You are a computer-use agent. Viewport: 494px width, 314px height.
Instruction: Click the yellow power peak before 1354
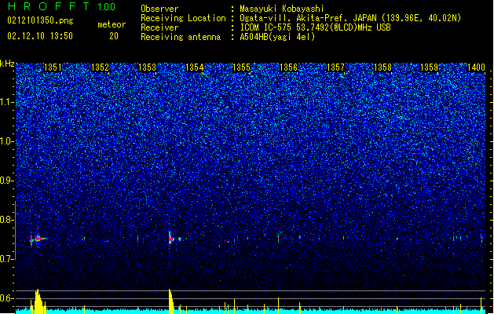point(171,301)
